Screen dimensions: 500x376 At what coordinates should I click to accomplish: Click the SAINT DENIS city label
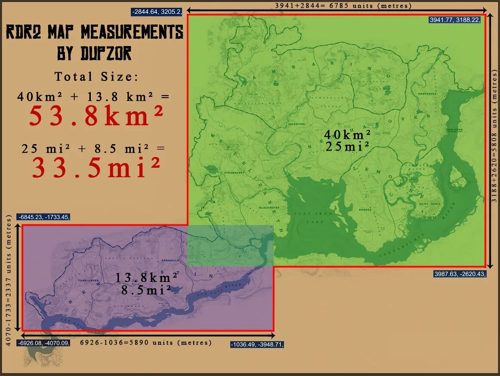click(x=429, y=204)
